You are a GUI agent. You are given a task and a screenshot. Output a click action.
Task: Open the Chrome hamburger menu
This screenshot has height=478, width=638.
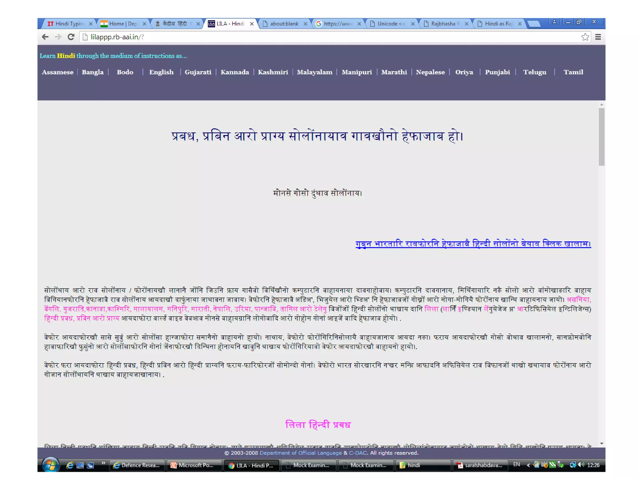click(598, 37)
